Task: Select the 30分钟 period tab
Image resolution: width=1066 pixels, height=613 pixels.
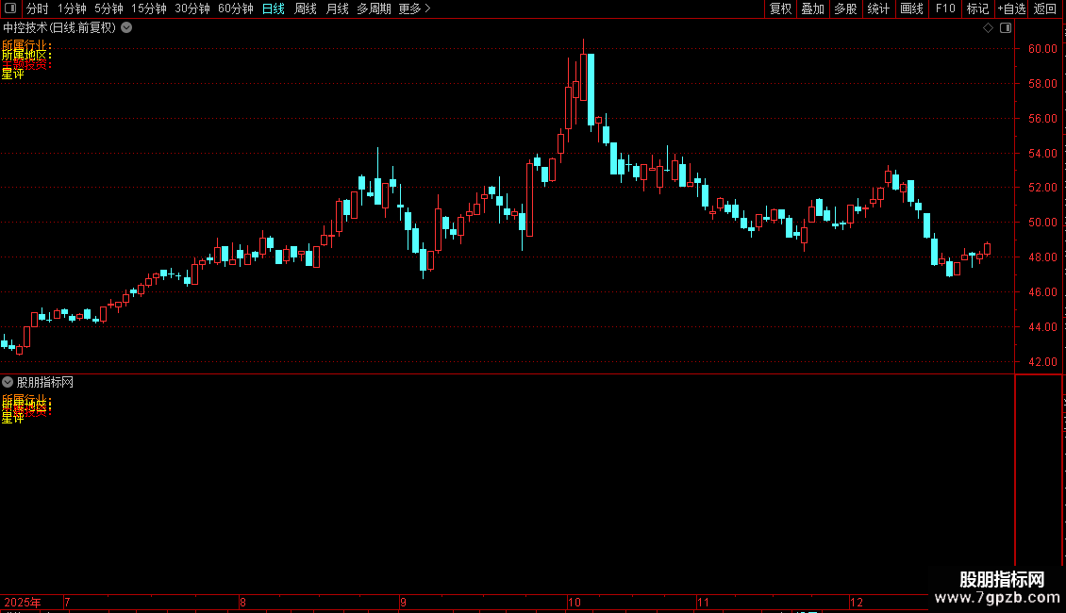Action: pyautogui.click(x=192, y=8)
